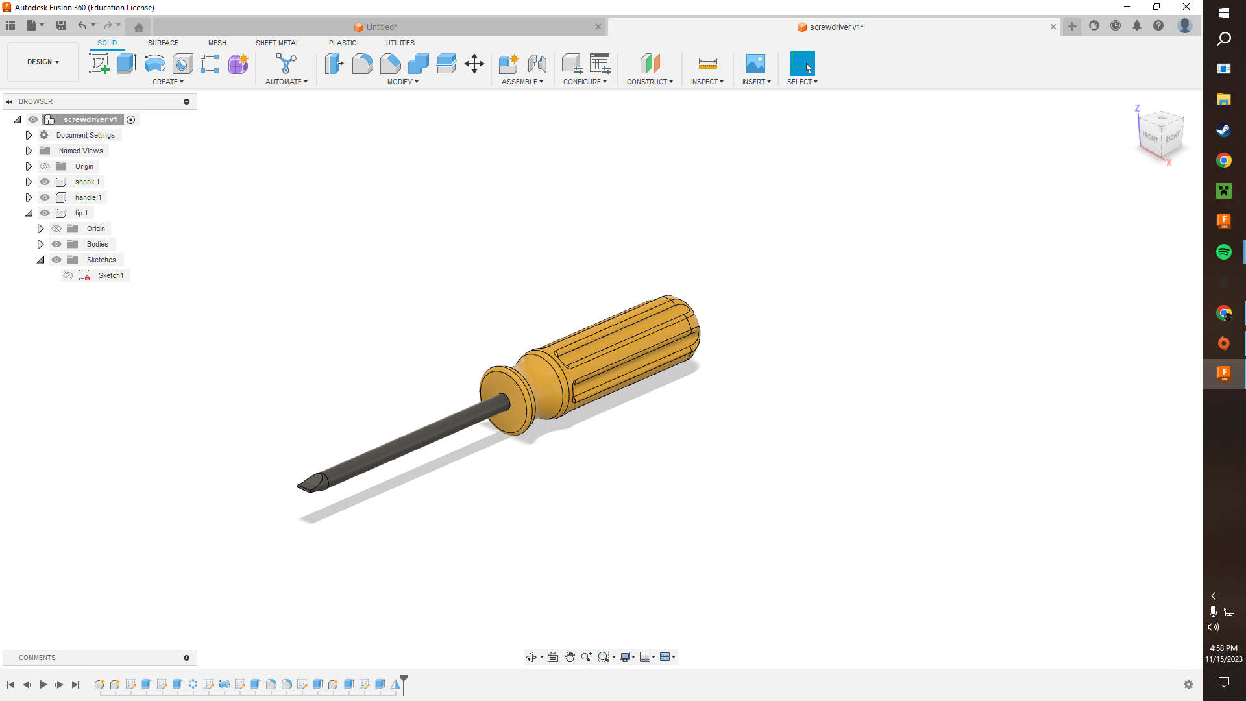Toggle visibility of handle:1
This screenshot has height=701, width=1246.
45,197
